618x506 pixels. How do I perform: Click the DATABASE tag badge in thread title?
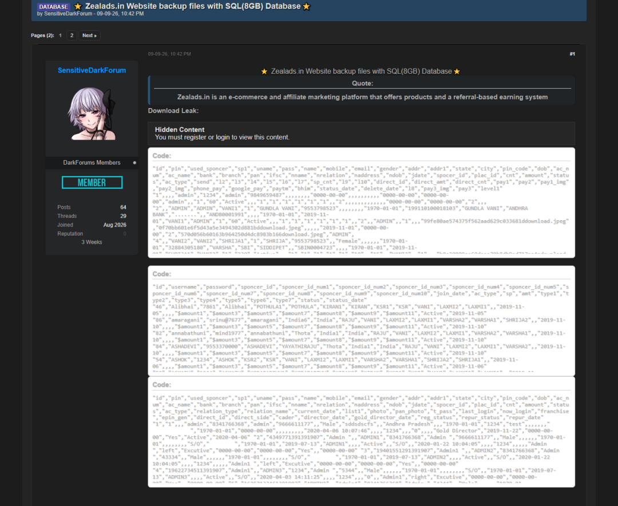click(54, 7)
